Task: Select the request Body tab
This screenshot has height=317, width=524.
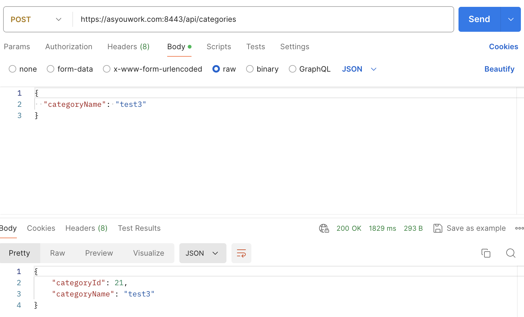Action: [179, 47]
